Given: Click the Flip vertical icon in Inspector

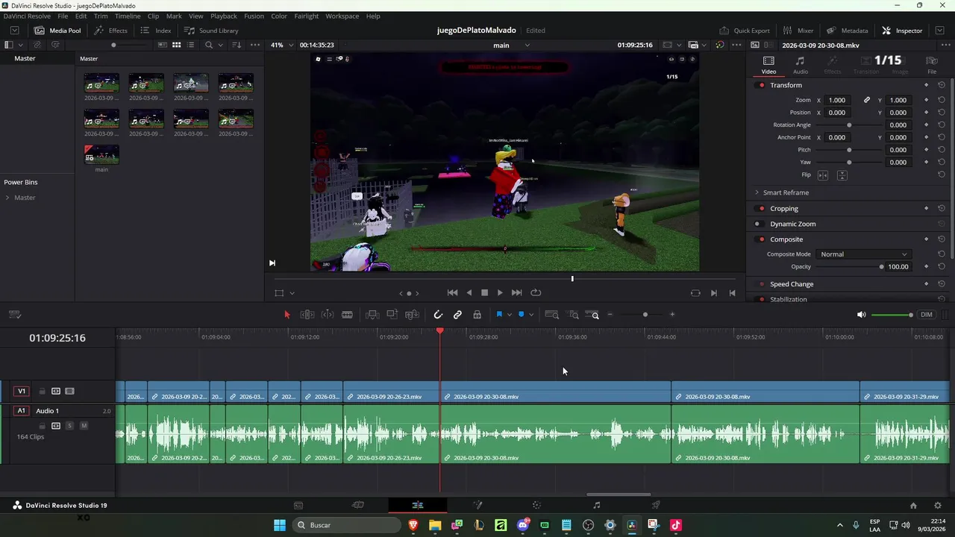Looking at the screenshot, I should [842, 175].
